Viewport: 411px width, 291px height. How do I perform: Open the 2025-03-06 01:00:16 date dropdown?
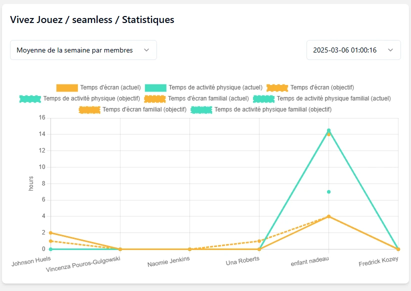click(x=353, y=50)
